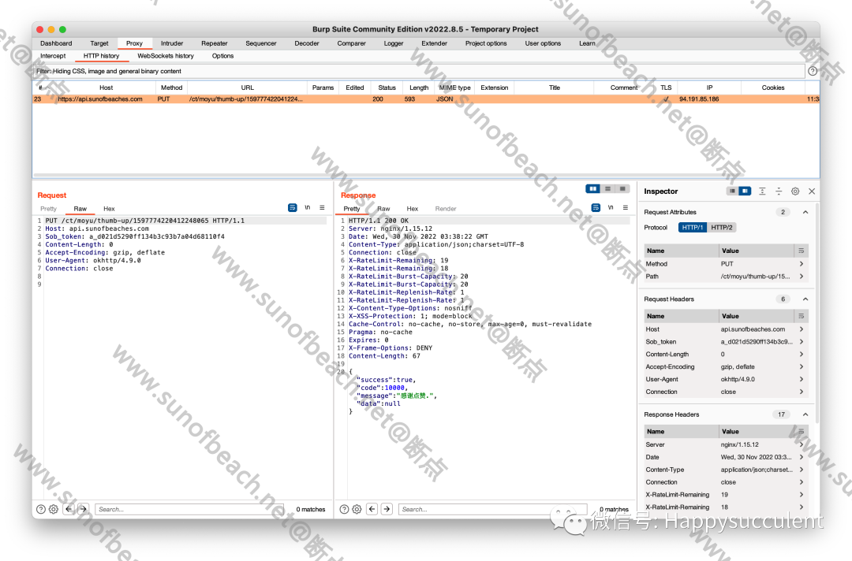Go to next Request search match
The height and width of the screenshot is (561, 852).
83,509
